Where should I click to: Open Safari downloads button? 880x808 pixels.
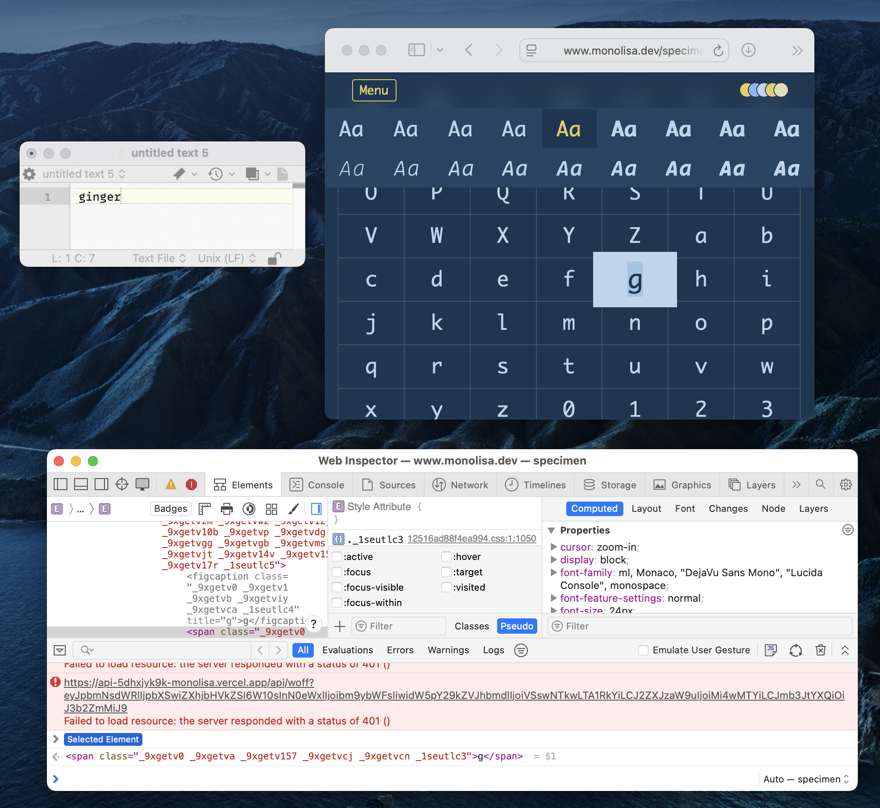748,50
